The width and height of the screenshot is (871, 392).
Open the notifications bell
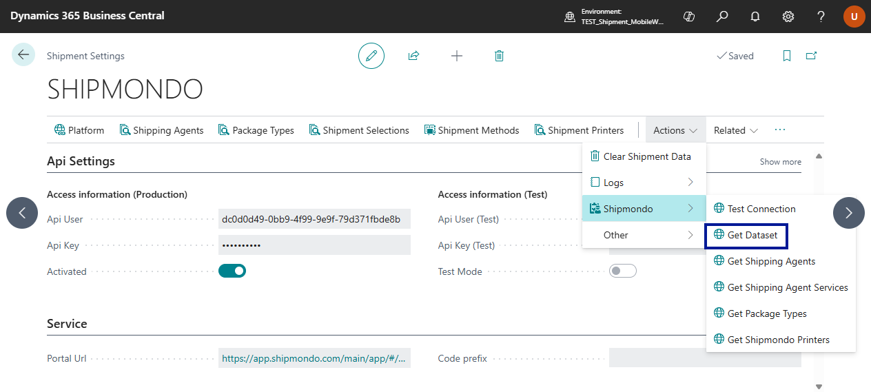click(755, 17)
